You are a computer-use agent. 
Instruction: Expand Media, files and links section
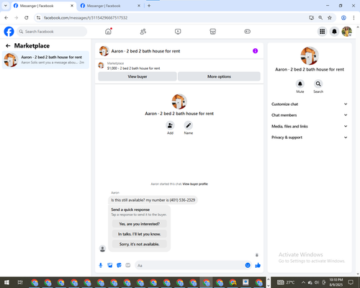pyautogui.click(x=310, y=126)
